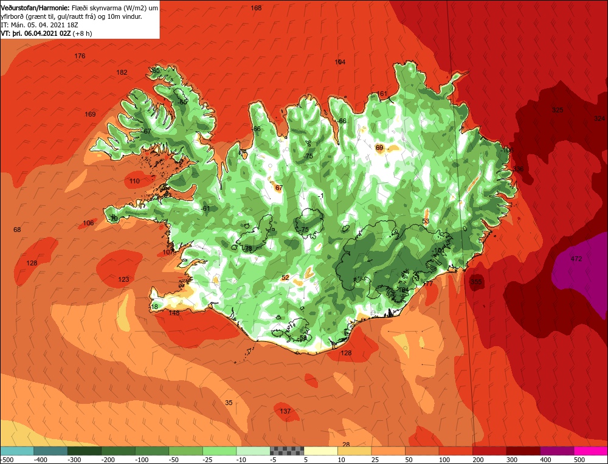Click the 168 value in the northern sea

tap(256, 8)
